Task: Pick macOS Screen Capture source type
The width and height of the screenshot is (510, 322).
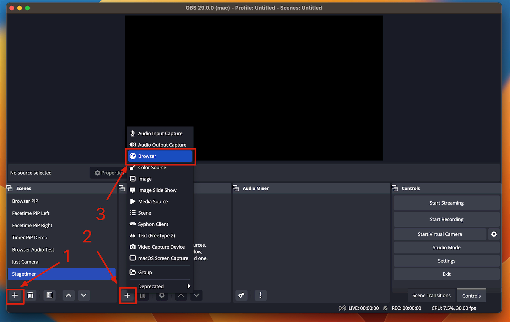Action: point(163,258)
